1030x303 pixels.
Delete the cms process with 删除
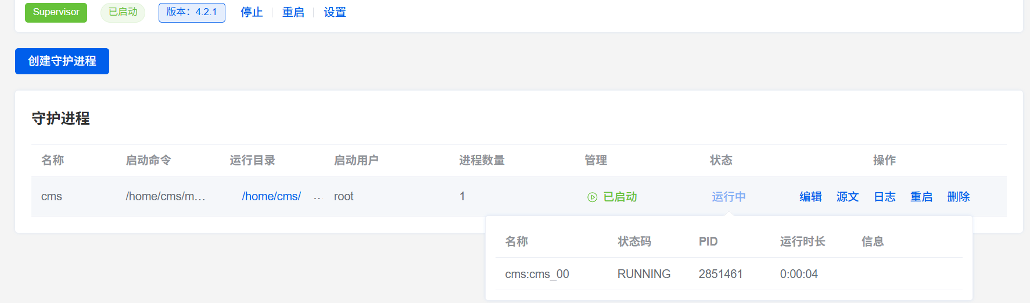(959, 197)
